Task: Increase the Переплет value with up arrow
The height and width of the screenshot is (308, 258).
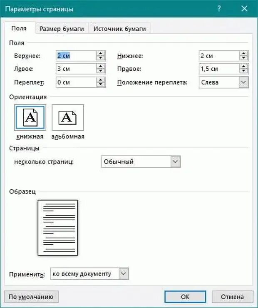Action: point(101,80)
